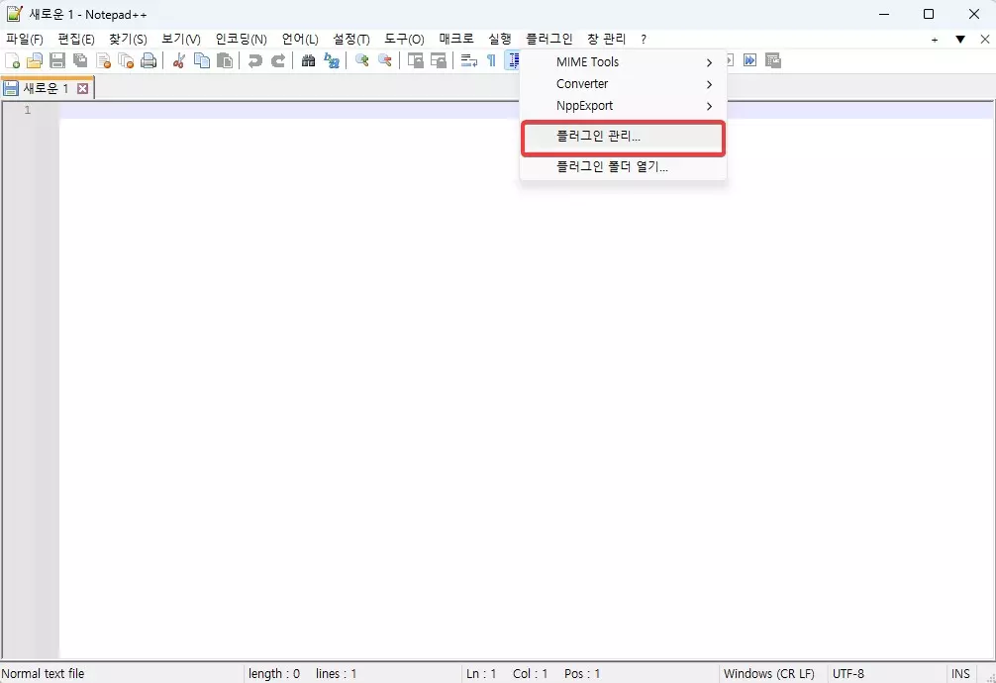Click the Redo arrow icon

click(x=278, y=61)
